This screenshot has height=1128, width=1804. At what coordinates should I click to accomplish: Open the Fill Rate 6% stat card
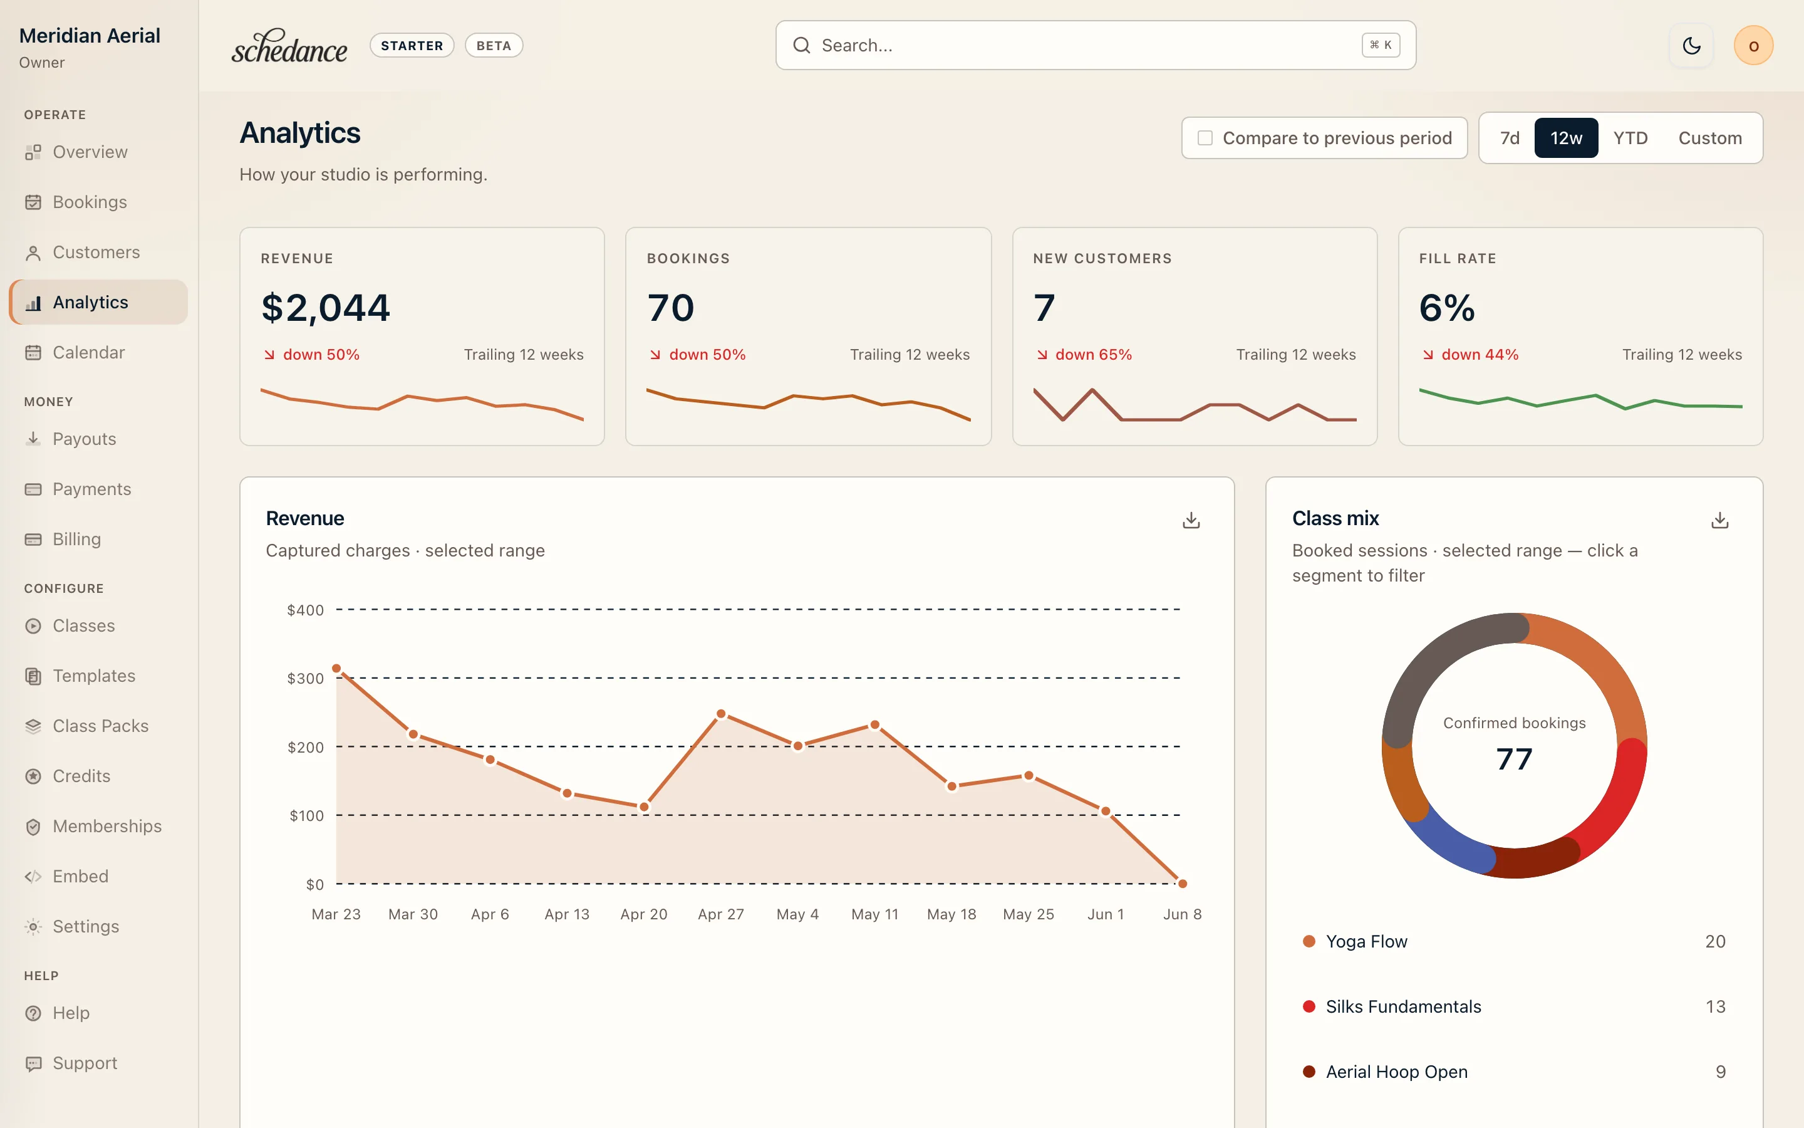[1580, 337]
